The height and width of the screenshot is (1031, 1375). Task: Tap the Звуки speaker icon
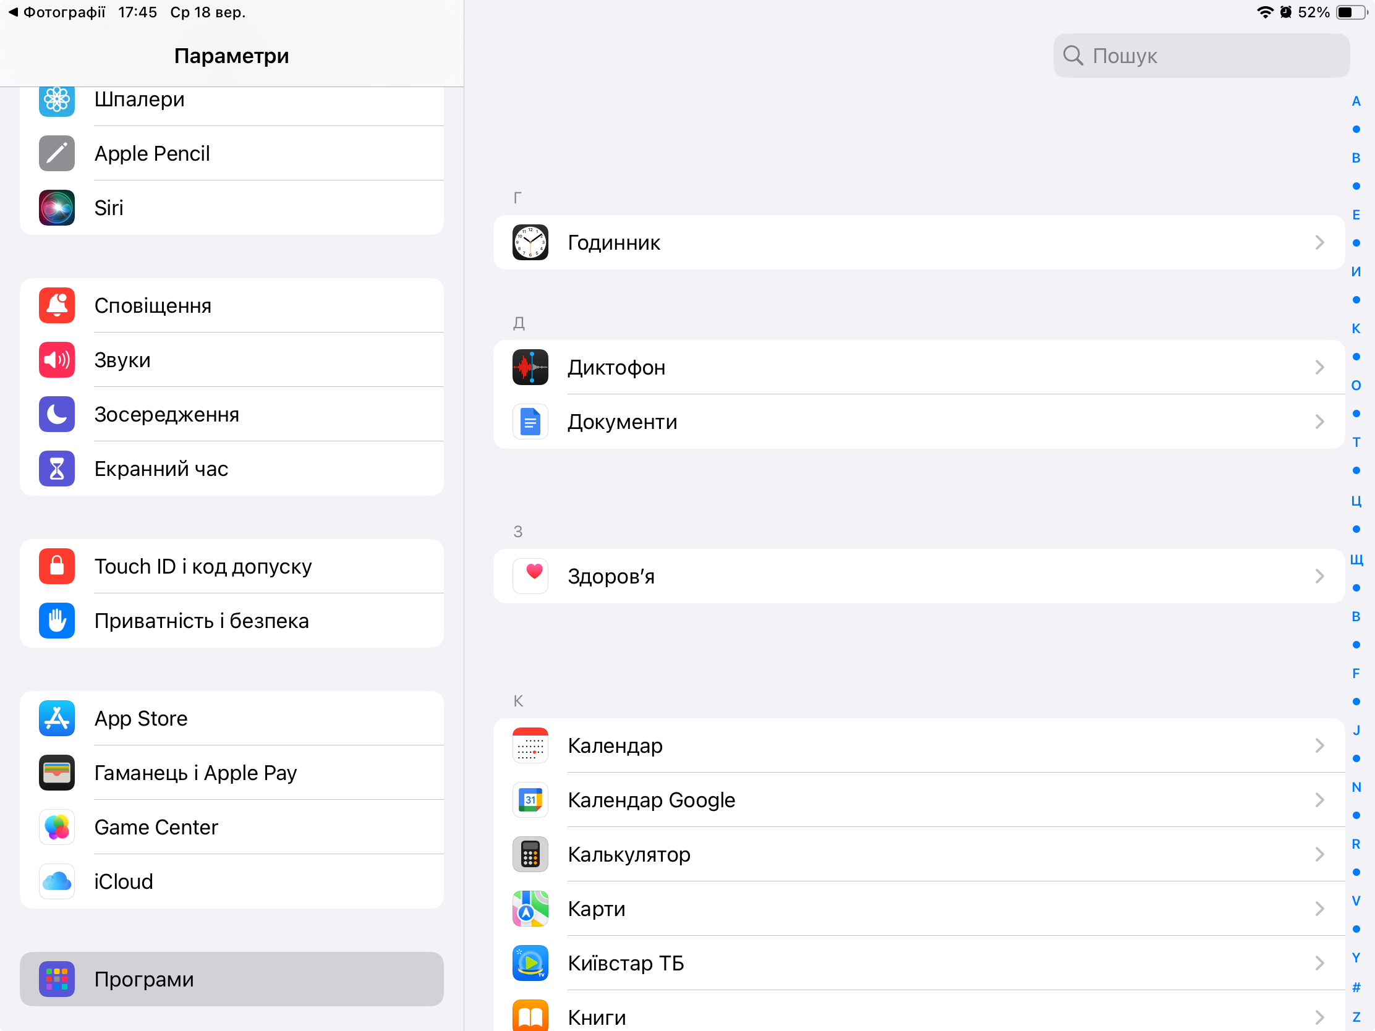tap(56, 360)
